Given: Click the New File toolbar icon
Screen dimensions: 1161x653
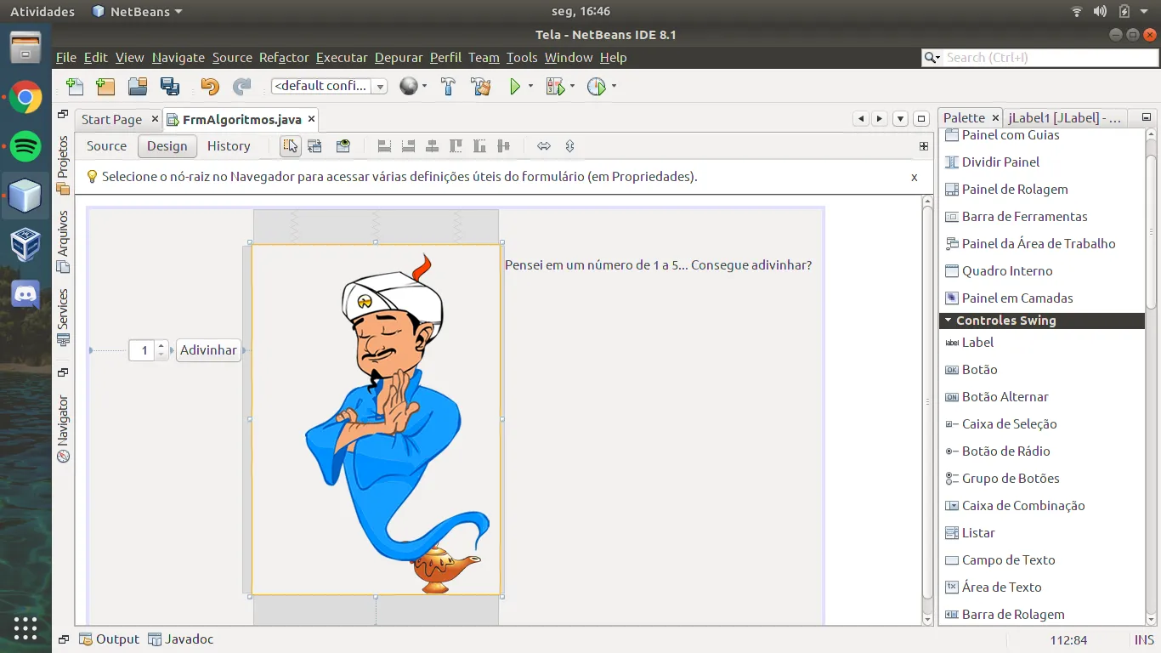Looking at the screenshot, I should [x=75, y=86].
